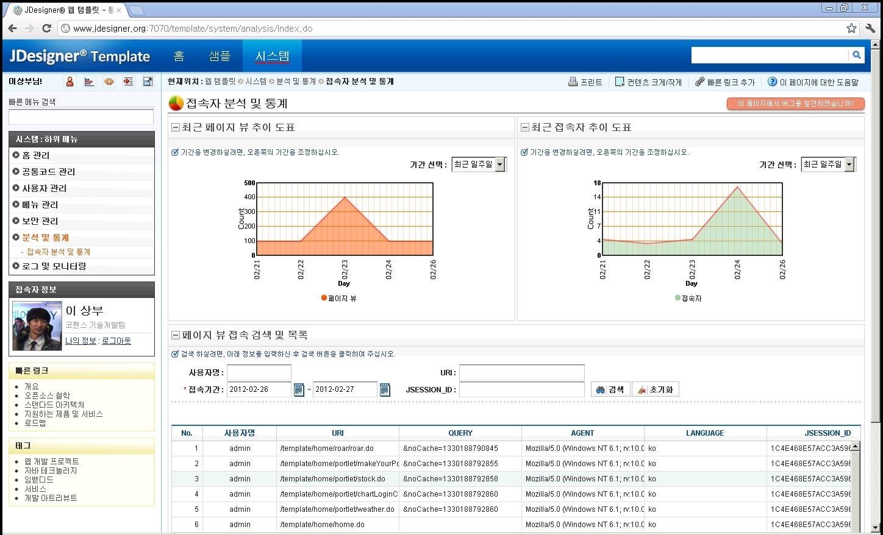Click the circle bullet icon beside 홈 관리

point(16,155)
